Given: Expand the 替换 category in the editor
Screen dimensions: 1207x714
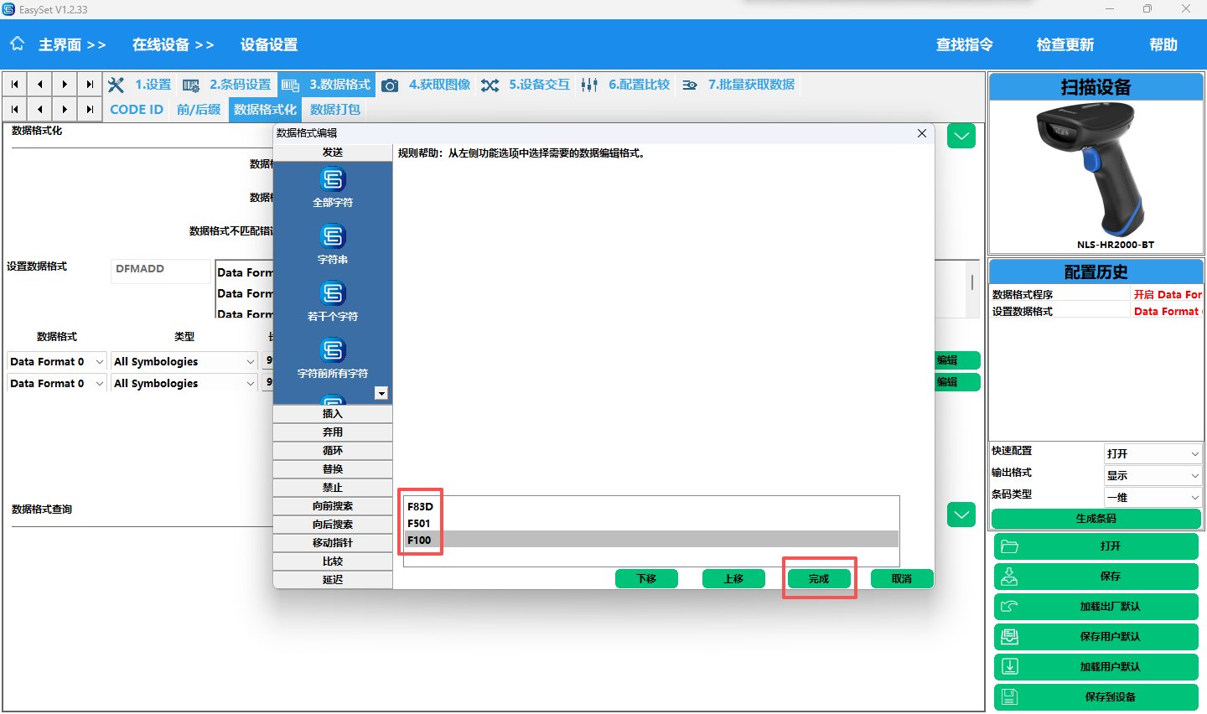Looking at the screenshot, I should tap(333, 469).
